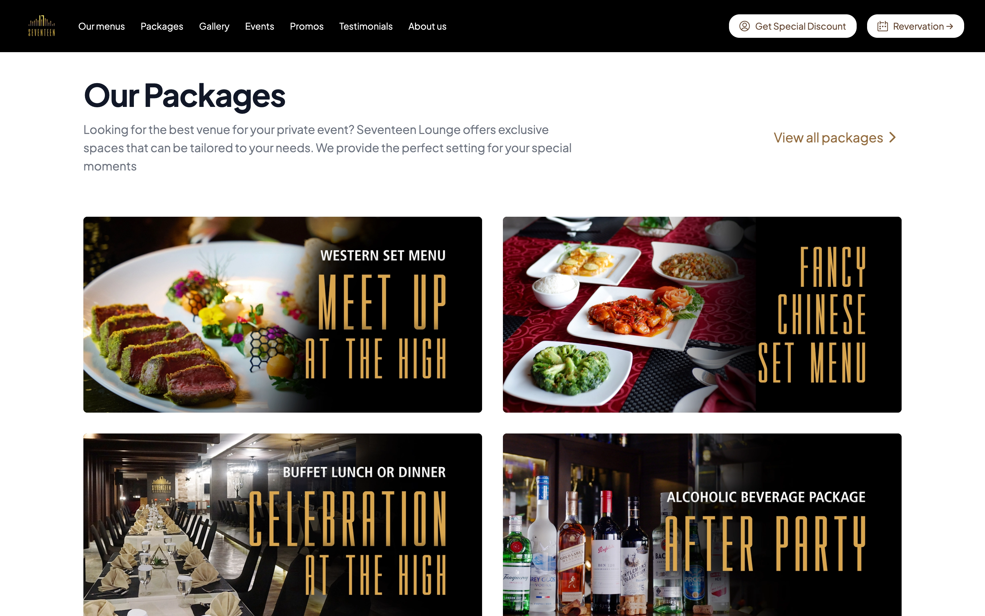The height and width of the screenshot is (616, 985).
Task: Click the arrow icon in the Reservation button
Action: click(949, 26)
